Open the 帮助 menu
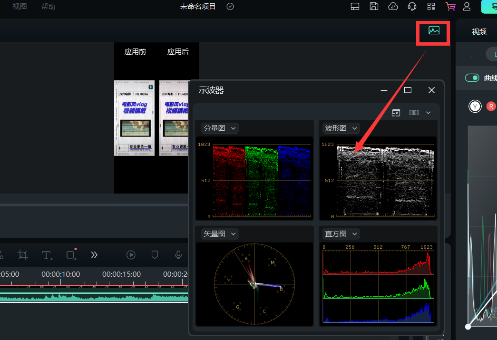The image size is (497, 340). pyautogui.click(x=48, y=7)
